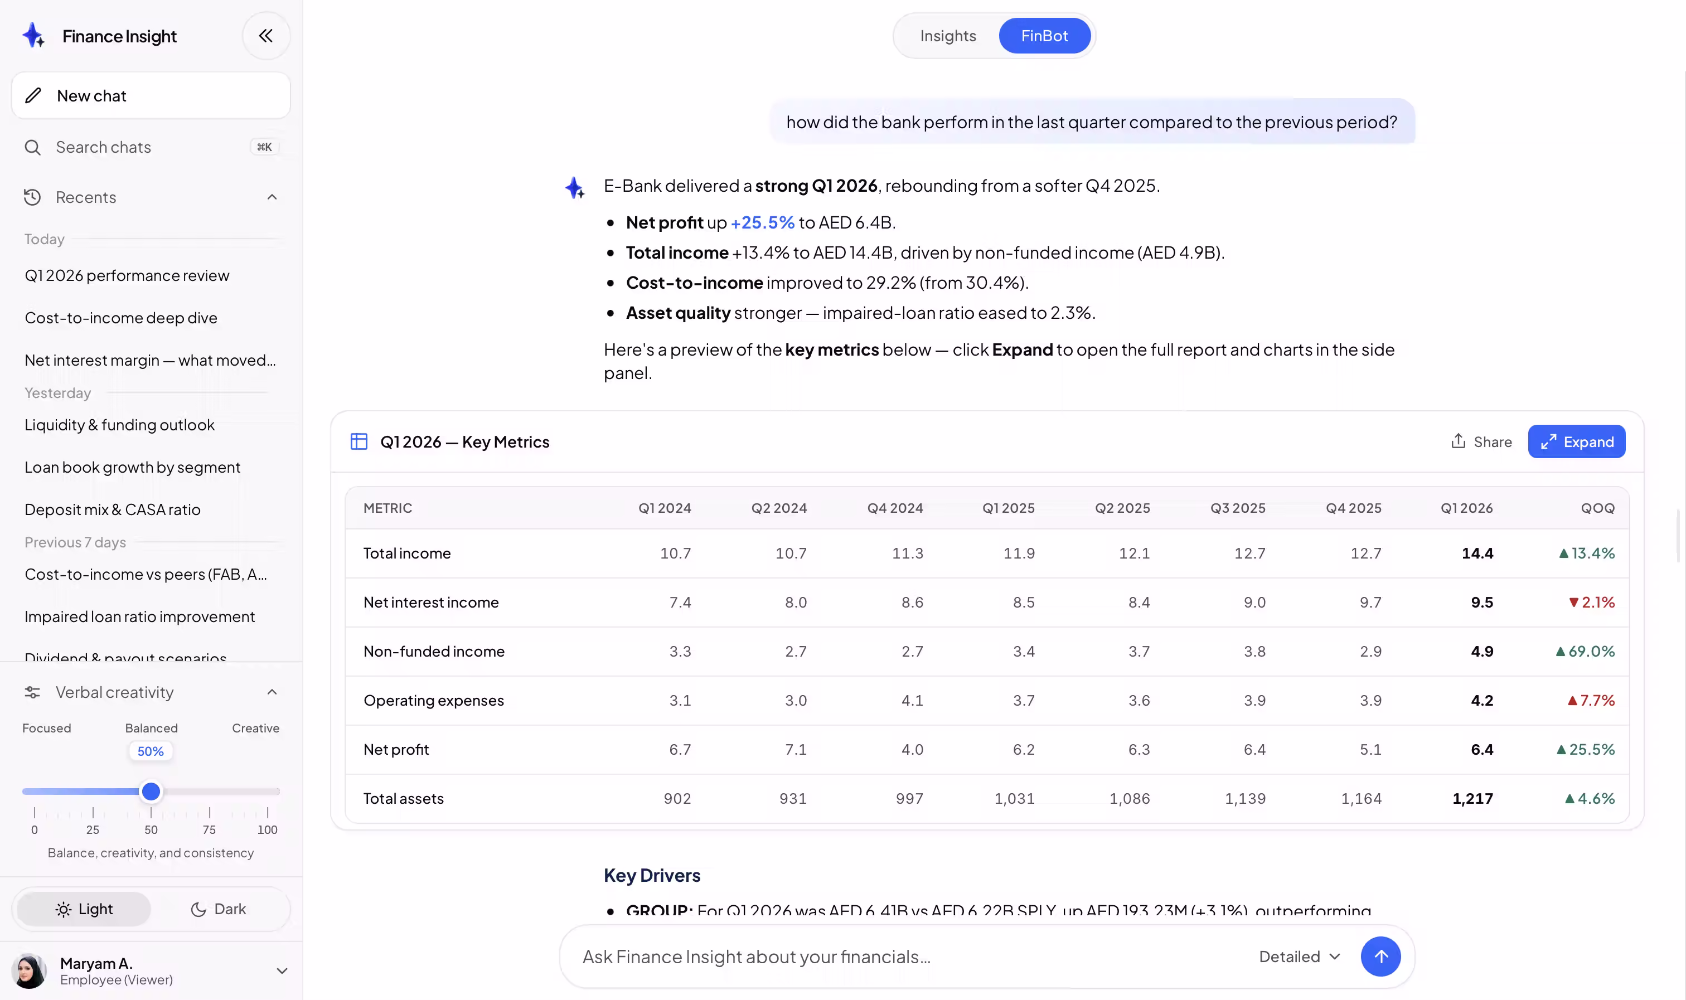Click Net interest income QOQ 2.1% value
The width and height of the screenshot is (1686, 1000).
pyautogui.click(x=1592, y=603)
